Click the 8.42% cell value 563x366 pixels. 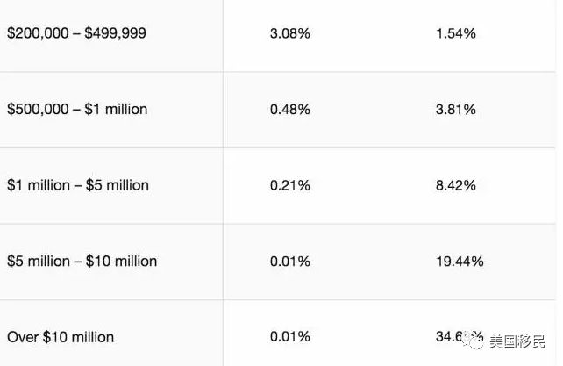tap(456, 185)
